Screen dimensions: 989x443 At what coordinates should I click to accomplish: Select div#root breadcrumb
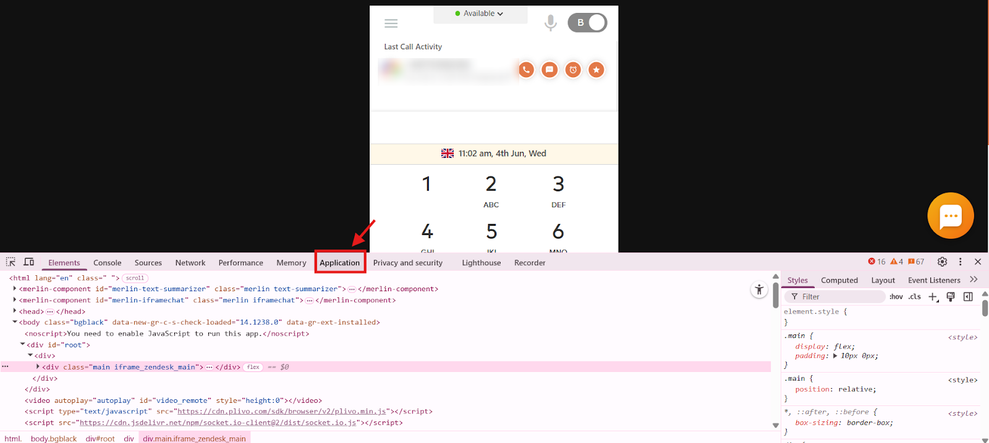tap(100, 439)
